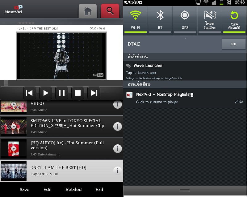Viewport: 247px width, 197px height.
Task: Click the video progress seek handle
Action: point(6,83)
